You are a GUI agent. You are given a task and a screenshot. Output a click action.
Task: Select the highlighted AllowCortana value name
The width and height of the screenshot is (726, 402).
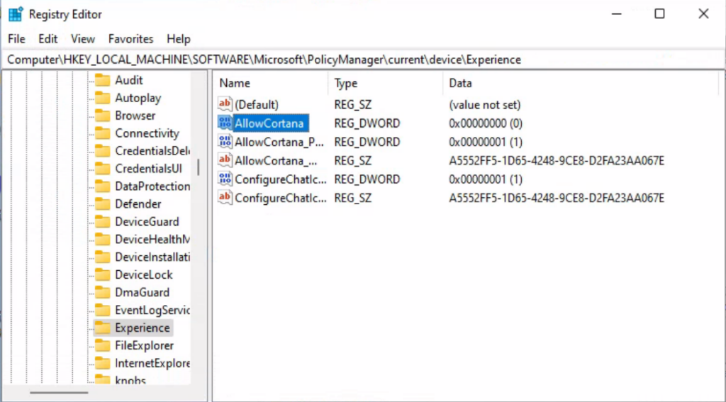270,123
